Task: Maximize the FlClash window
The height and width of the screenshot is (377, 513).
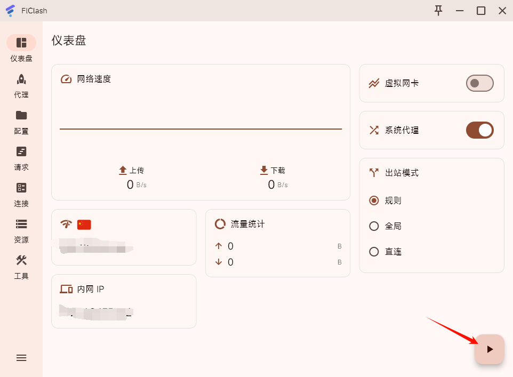Action: coord(481,11)
